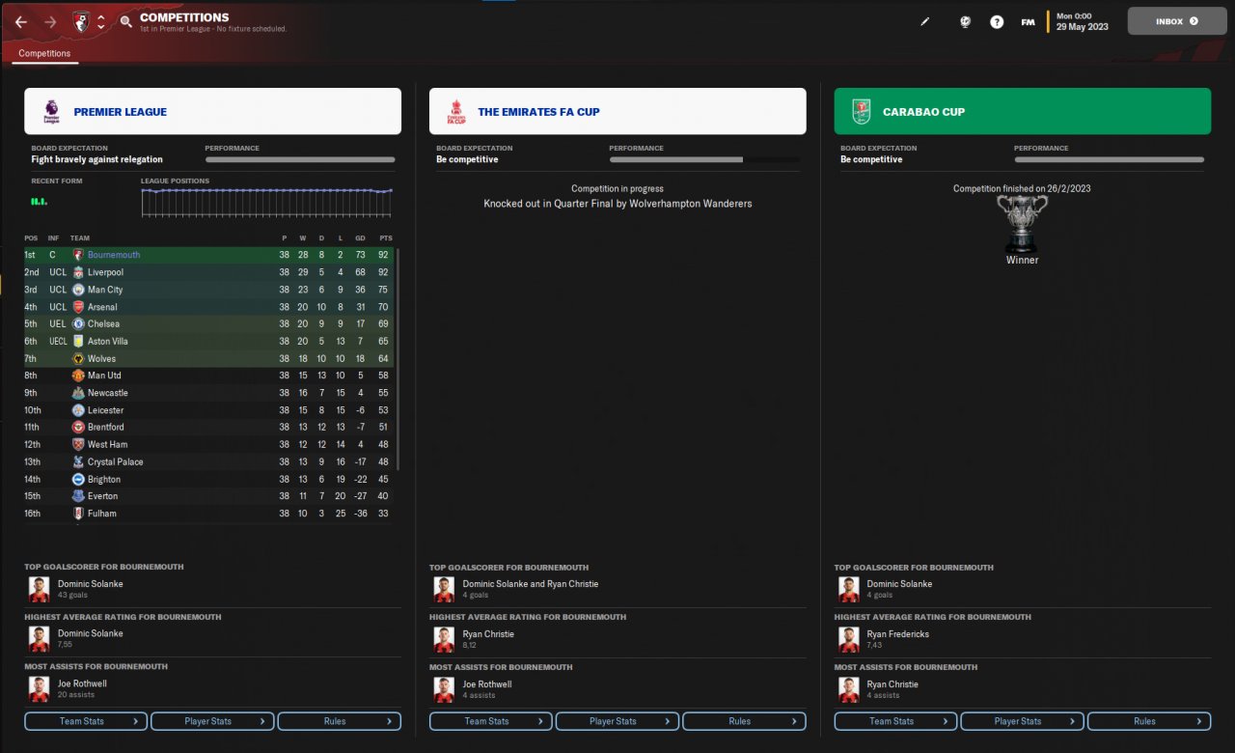Open Team Stats for the FA Cup
Viewport: 1235px width, 753px height.
[491, 721]
